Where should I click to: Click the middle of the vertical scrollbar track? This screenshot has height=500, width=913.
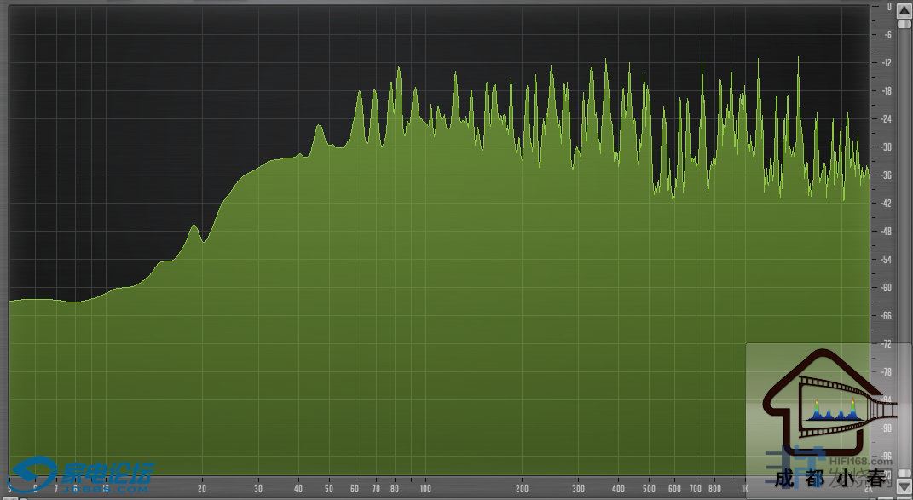coord(904,247)
